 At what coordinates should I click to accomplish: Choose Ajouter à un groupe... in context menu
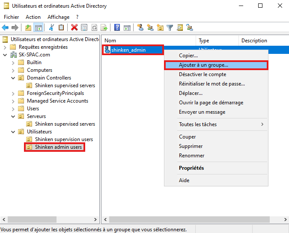click(203, 65)
